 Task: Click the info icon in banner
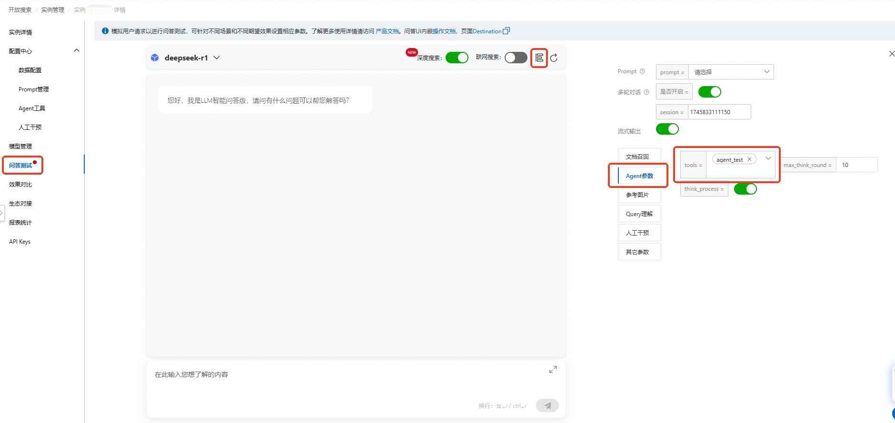(105, 31)
